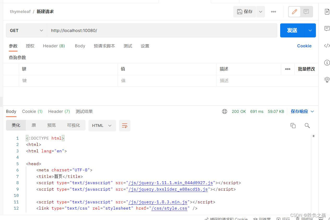Select the response Body tab
This screenshot has width=330, height=220.
coord(11,112)
